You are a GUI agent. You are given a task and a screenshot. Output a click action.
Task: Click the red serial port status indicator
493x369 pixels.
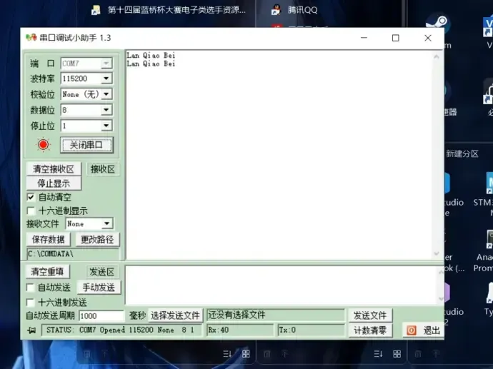[43, 145]
